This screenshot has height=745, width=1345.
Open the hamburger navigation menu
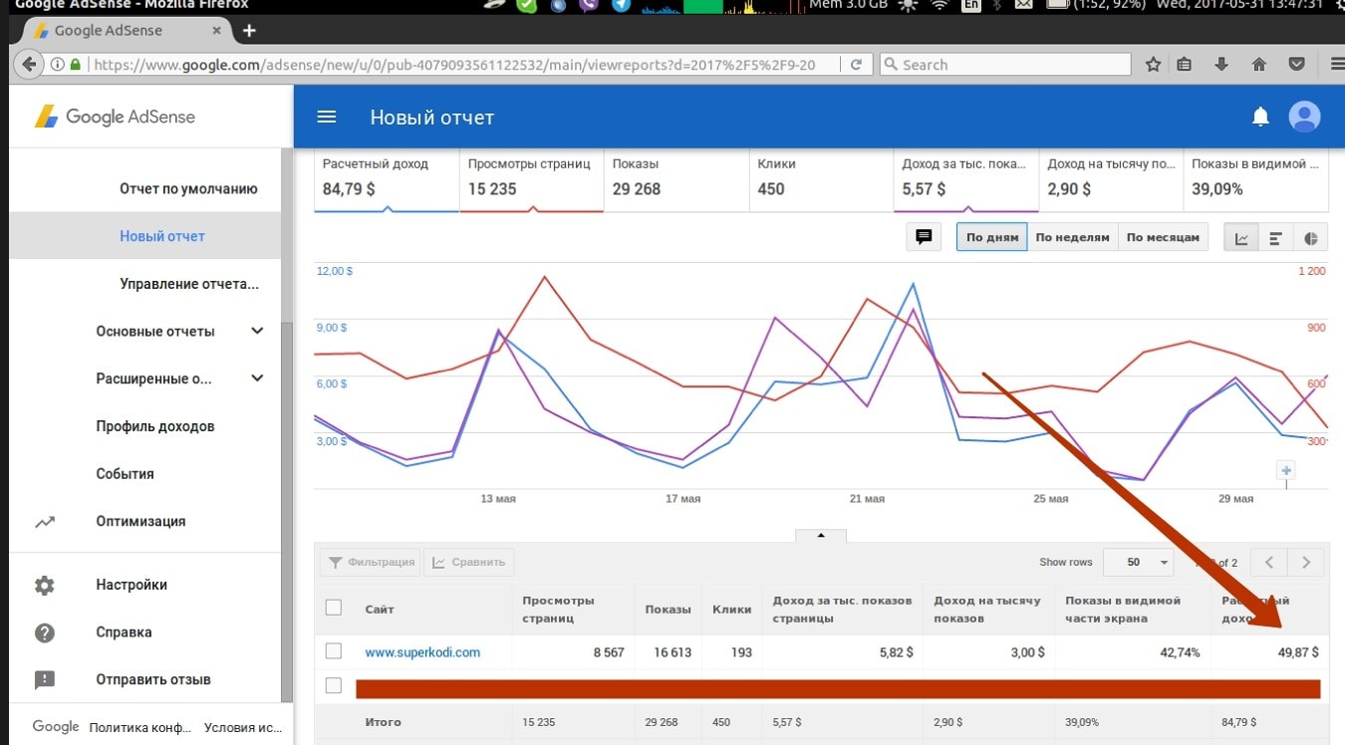pos(326,118)
